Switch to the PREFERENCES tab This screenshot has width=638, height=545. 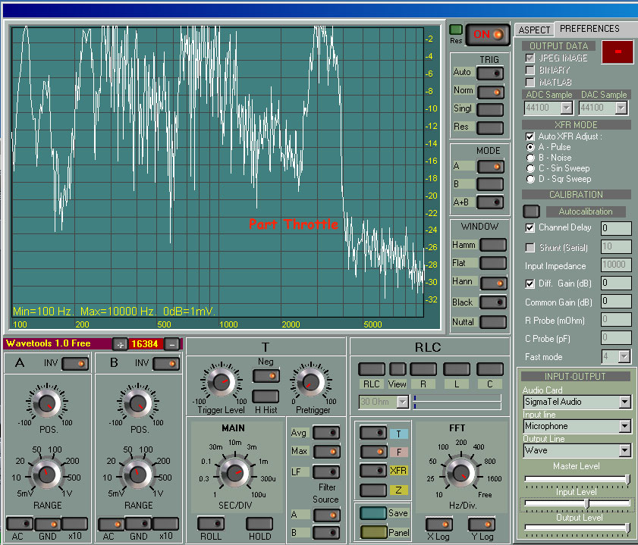point(589,29)
